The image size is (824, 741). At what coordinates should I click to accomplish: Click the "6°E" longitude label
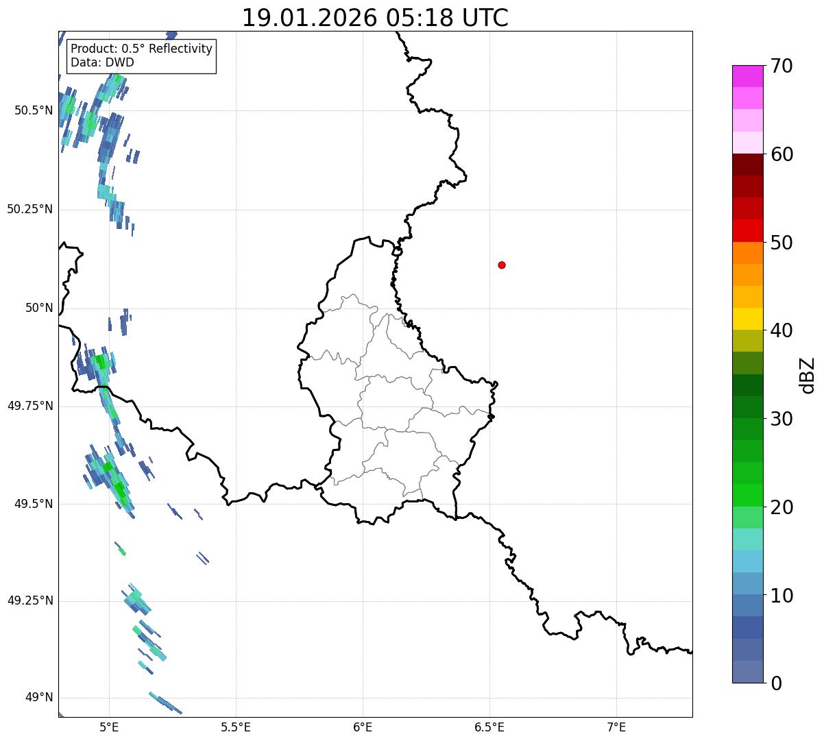pyautogui.click(x=363, y=727)
